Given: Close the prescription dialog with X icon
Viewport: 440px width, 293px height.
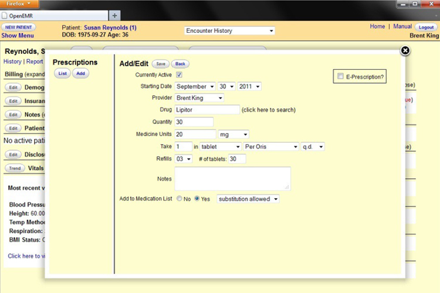Looking at the screenshot, I should coord(405,51).
